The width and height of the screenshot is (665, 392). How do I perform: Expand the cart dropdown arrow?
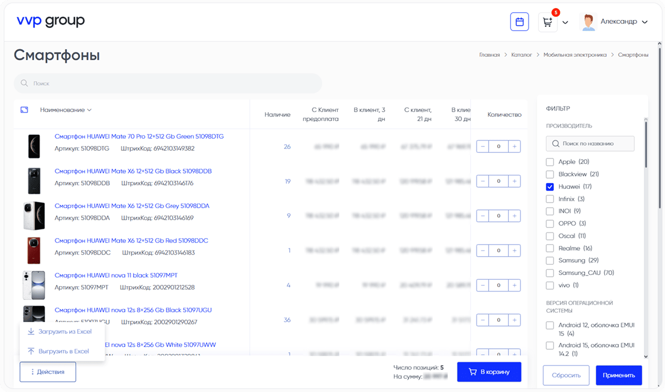coord(565,22)
